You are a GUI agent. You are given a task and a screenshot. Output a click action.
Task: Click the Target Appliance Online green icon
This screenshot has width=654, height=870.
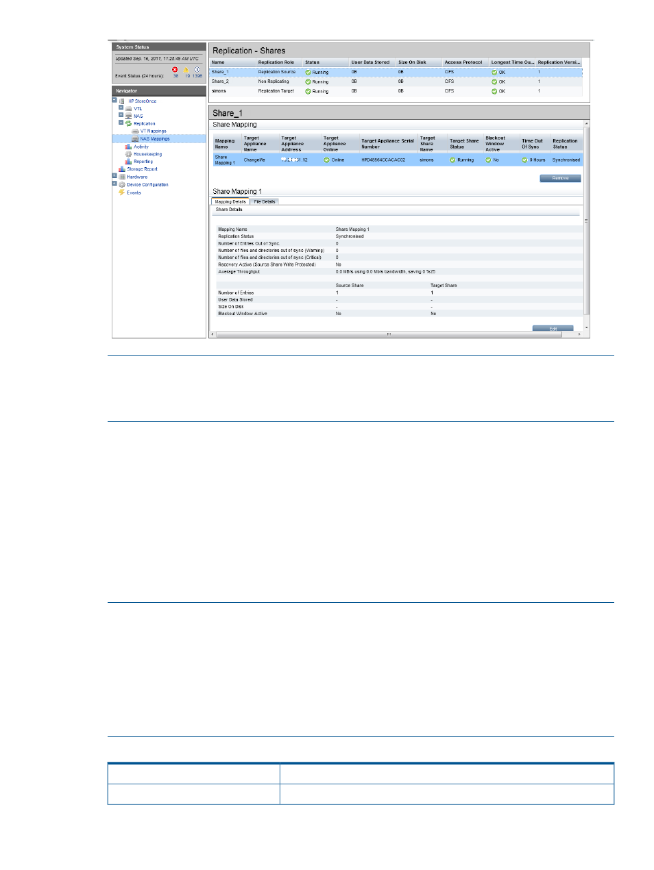tap(327, 160)
